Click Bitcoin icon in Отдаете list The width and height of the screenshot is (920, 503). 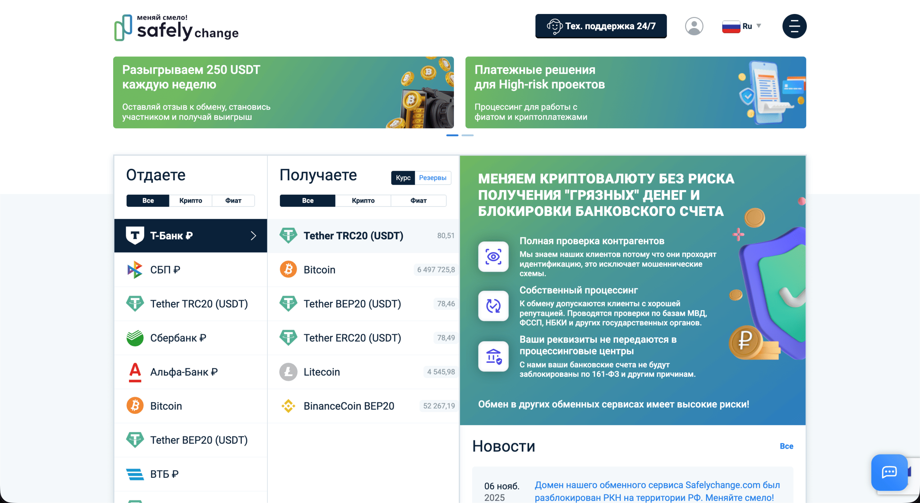click(x=135, y=406)
